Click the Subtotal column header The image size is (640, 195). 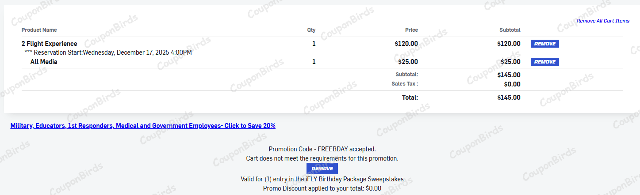(510, 30)
